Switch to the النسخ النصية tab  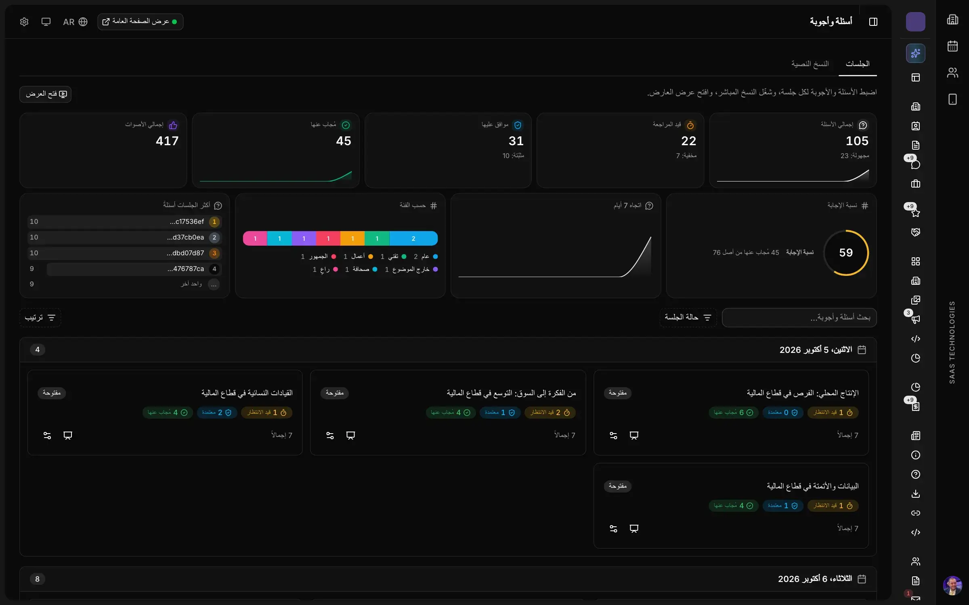point(810,64)
